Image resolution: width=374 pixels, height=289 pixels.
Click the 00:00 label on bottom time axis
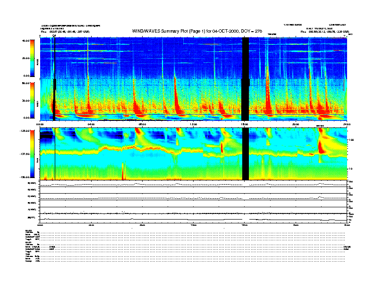(x=41, y=225)
